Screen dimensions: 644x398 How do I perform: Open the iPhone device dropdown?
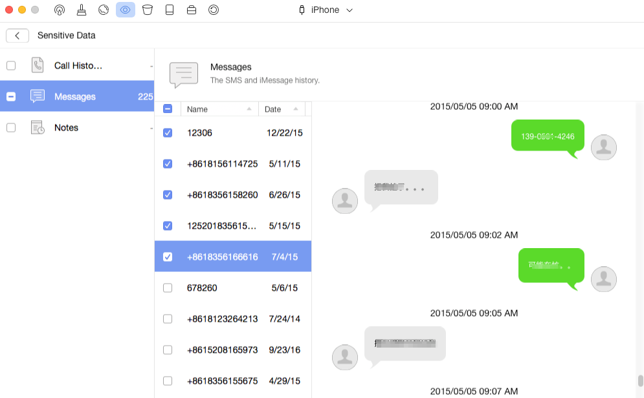coord(326,10)
